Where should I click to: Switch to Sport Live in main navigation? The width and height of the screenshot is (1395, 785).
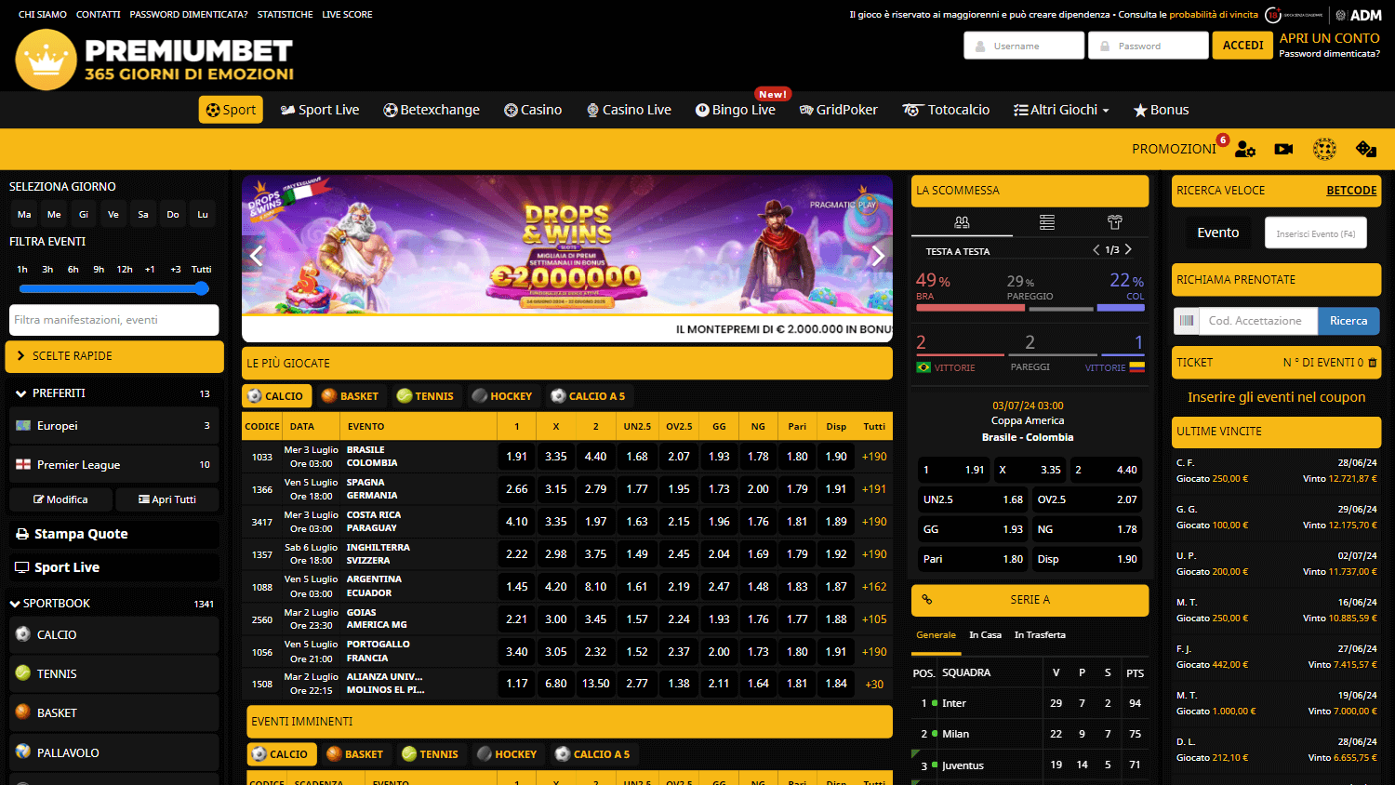click(320, 110)
